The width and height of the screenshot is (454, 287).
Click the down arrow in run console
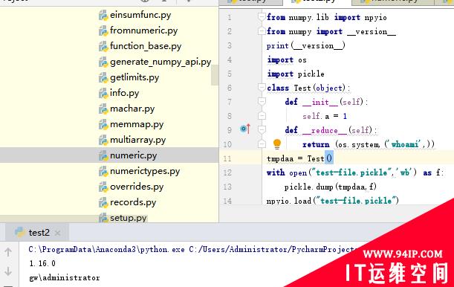[x=8, y=271]
